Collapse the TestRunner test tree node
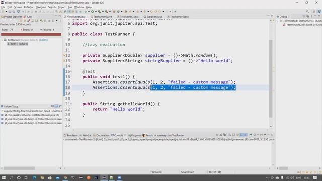322x181 pixels. [x=2, y=40]
